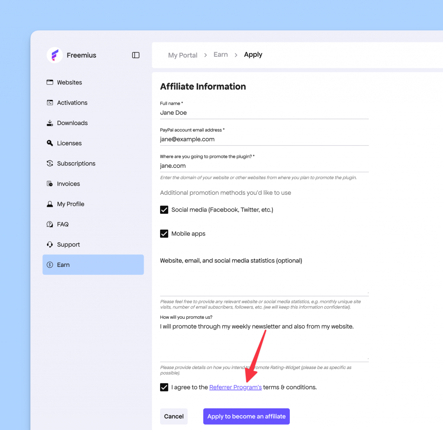Focus the PayPal account email address field

pos(264,139)
